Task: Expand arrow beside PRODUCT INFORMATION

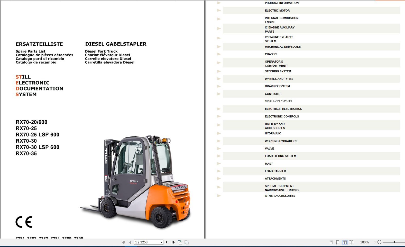Action: tap(219, 3)
